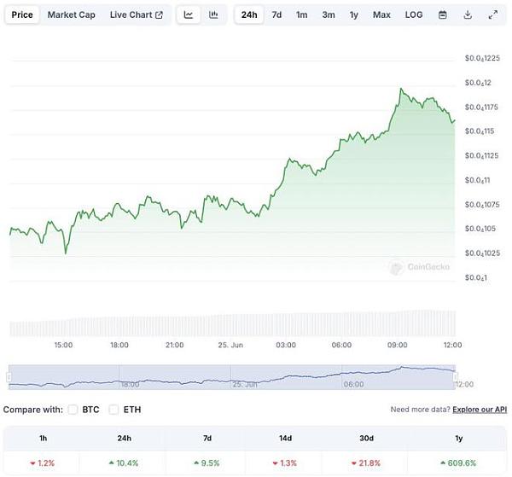Viewport: 512px width, 477px height.
Task: Show Max time range
Action: coord(381,15)
